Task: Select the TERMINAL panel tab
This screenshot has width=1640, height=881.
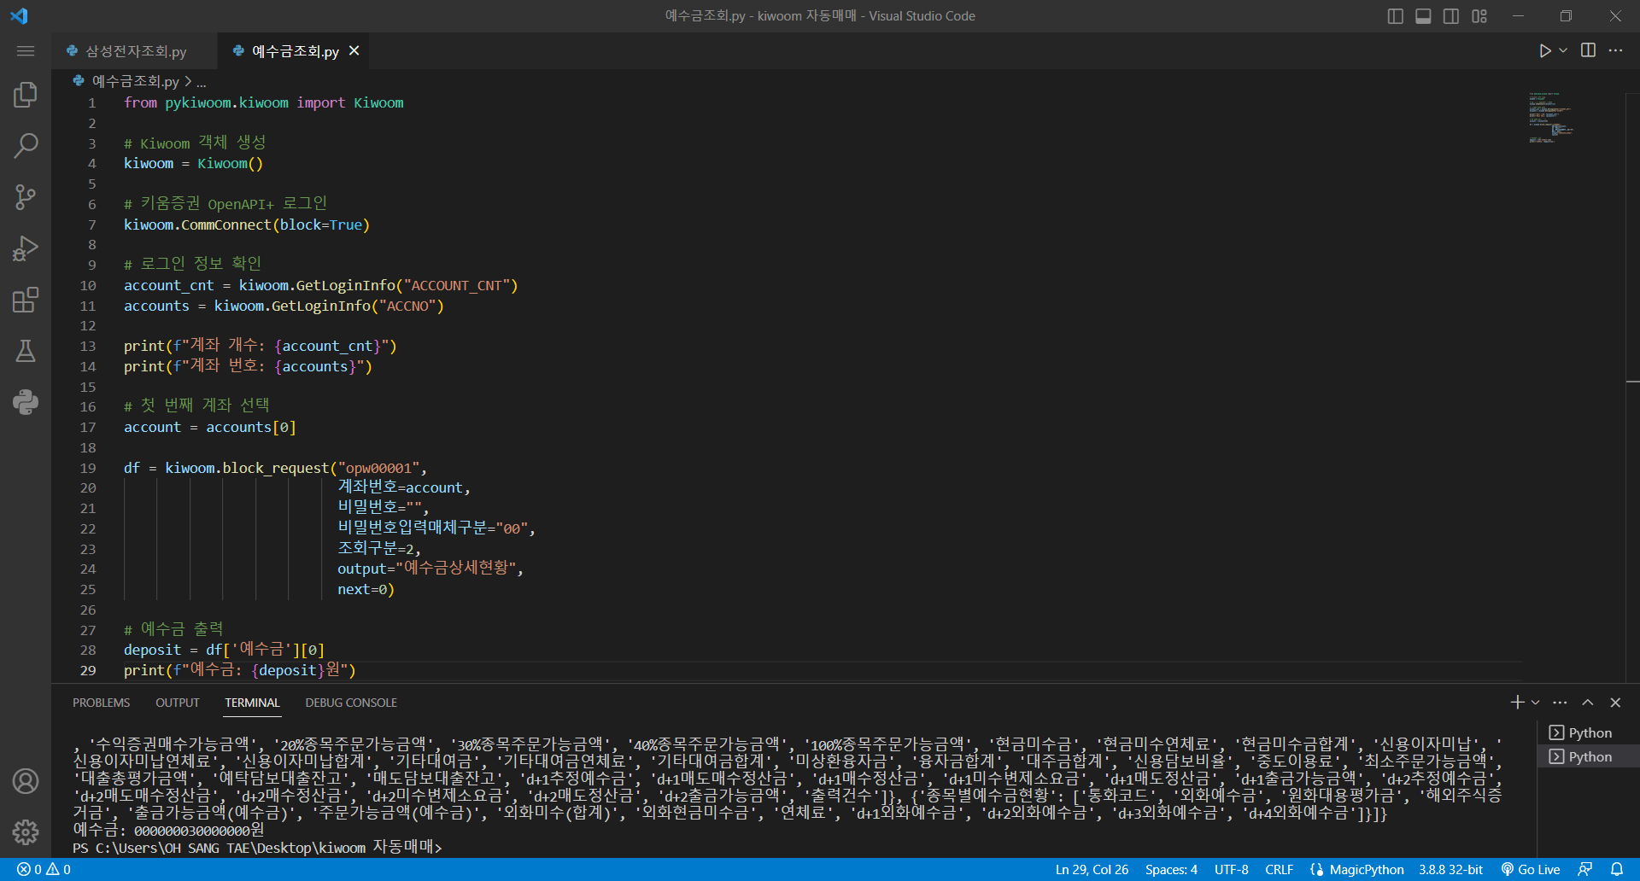Action: [252, 703]
